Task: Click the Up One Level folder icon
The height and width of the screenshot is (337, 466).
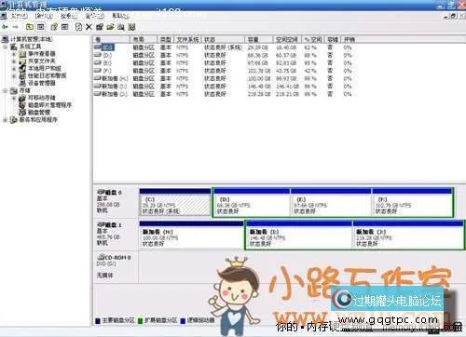Action: pos(30,27)
